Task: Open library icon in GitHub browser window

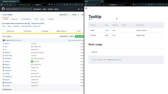Action: (65, 5)
